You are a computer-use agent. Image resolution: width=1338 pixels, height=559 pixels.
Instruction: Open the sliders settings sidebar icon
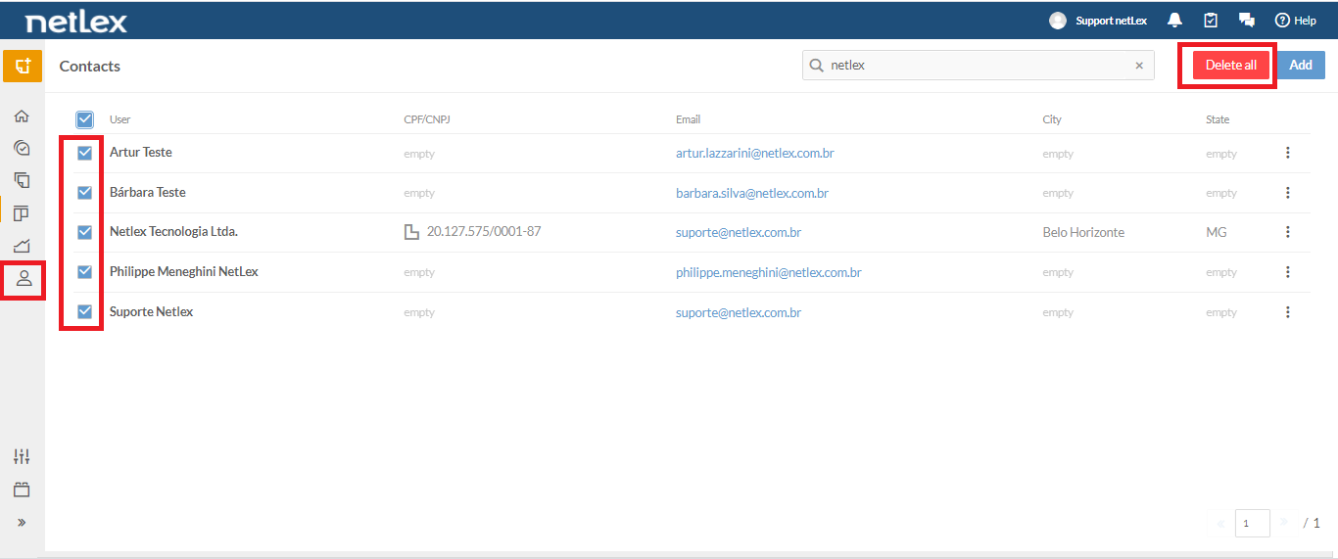22,456
